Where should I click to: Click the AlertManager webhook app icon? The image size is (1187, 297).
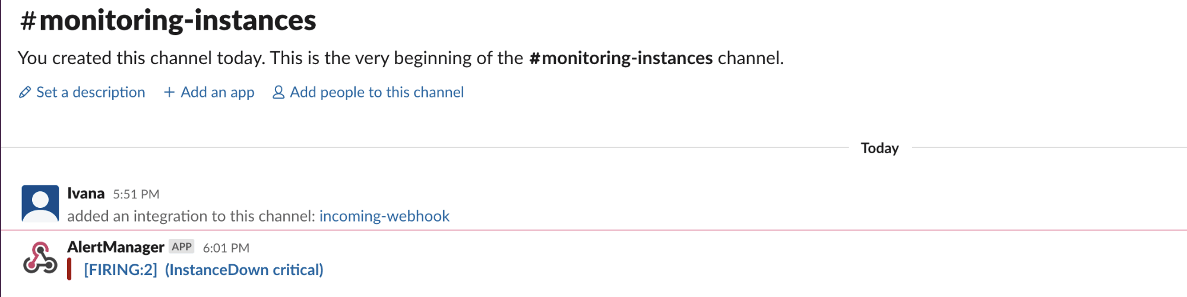[x=40, y=258]
